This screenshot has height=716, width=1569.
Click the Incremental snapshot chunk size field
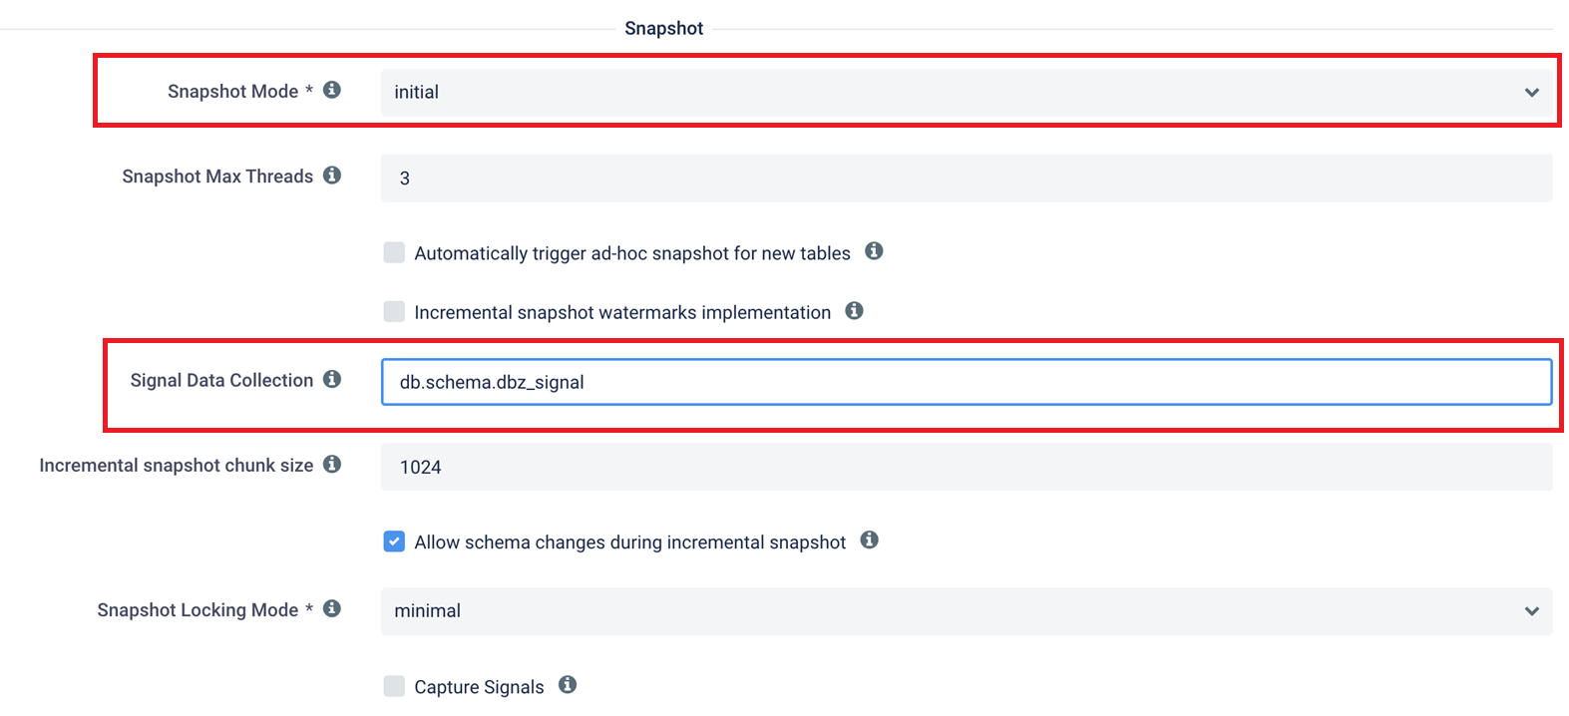967,467
